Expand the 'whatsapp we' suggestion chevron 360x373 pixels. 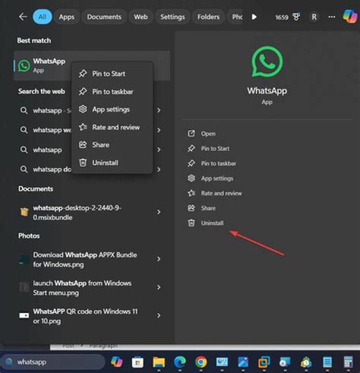159,130
